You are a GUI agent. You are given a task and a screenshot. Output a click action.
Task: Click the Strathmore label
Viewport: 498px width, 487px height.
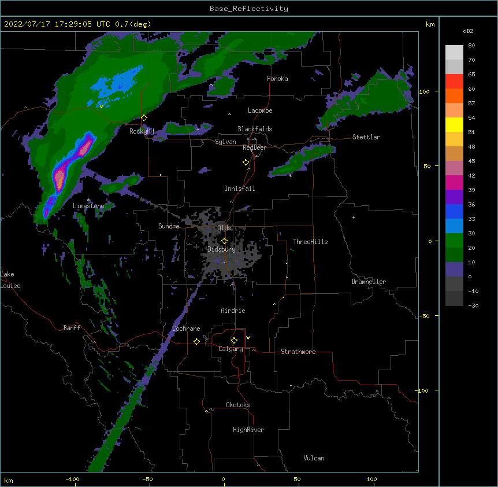[x=298, y=352]
